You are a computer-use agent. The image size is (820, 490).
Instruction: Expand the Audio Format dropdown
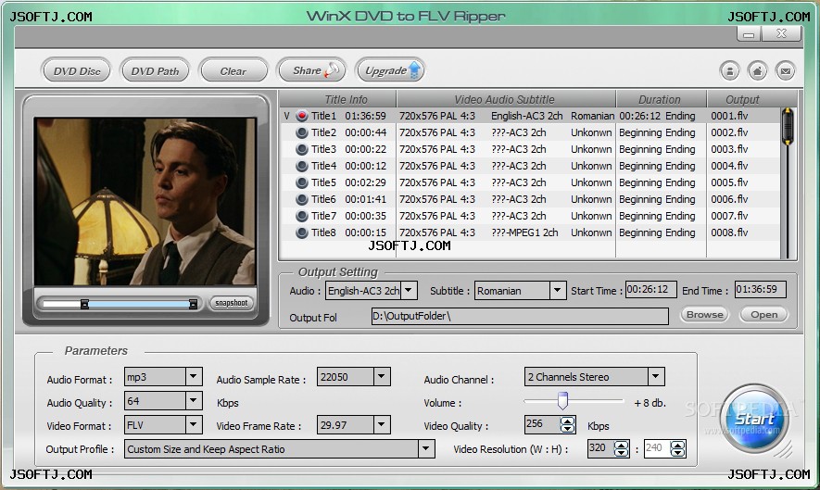coord(193,376)
